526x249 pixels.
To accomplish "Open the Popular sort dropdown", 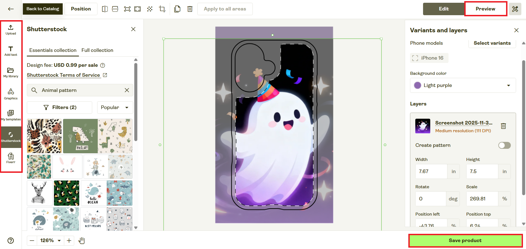I will (115, 107).
